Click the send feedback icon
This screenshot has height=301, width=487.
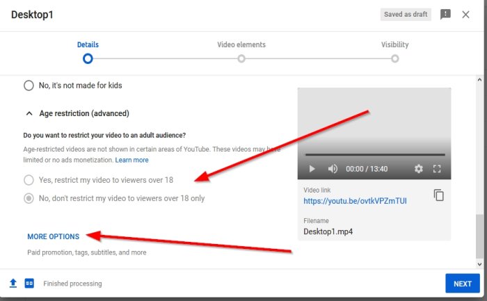point(445,15)
